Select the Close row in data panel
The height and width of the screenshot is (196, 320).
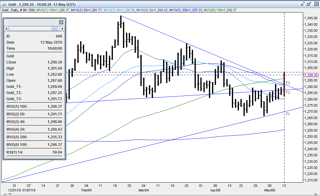click(x=34, y=62)
